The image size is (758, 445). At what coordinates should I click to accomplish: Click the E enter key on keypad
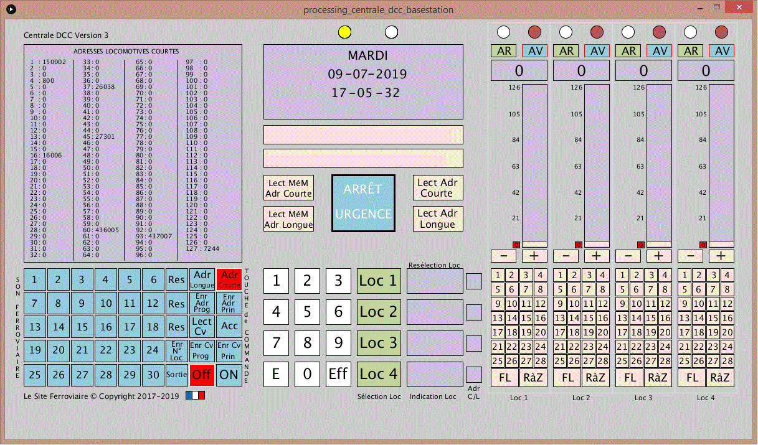click(276, 375)
